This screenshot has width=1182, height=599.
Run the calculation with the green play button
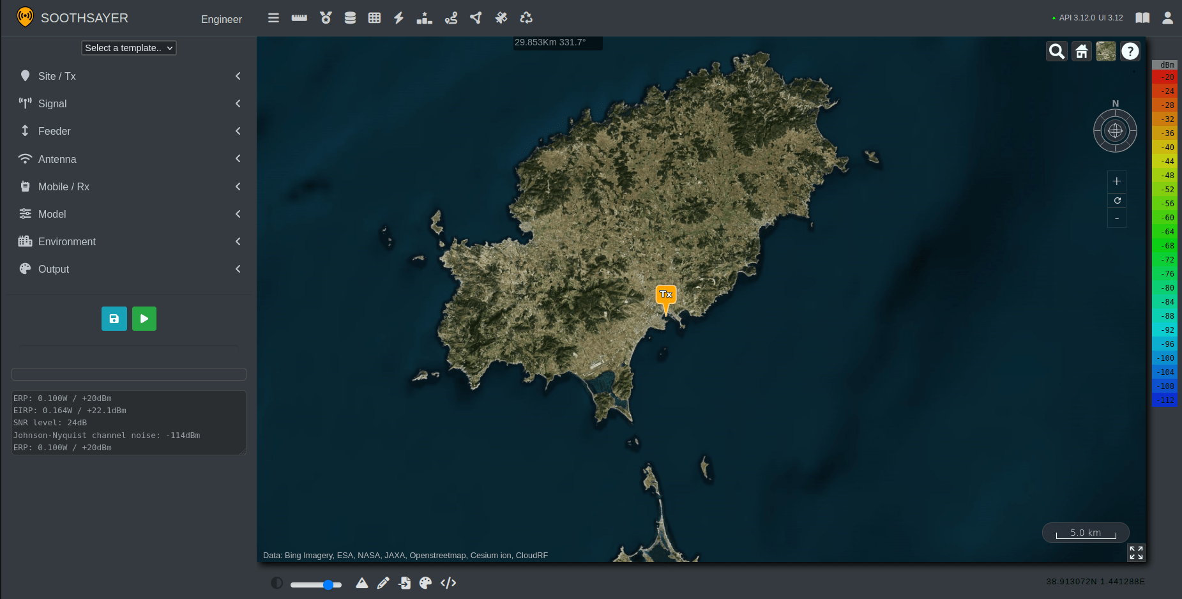[x=144, y=319]
